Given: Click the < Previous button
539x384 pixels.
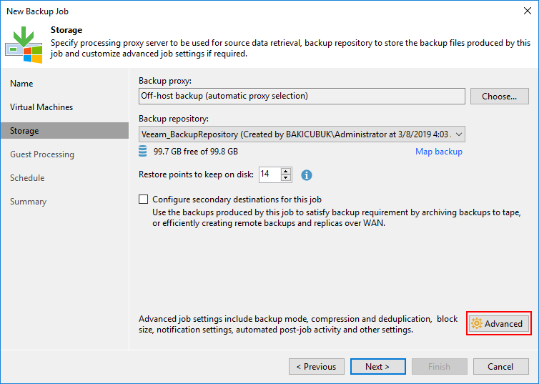Looking at the screenshot, I should pos(317,366).
